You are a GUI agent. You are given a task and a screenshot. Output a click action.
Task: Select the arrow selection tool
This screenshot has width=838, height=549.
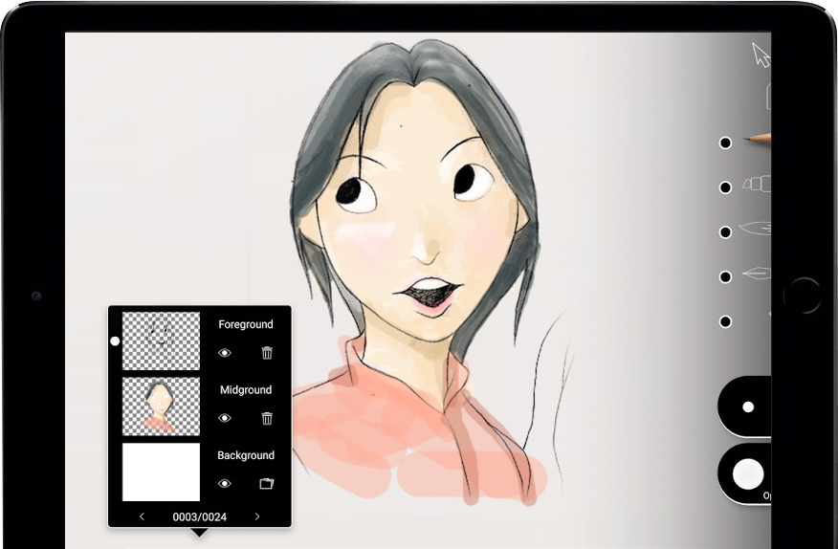[761, 55]
